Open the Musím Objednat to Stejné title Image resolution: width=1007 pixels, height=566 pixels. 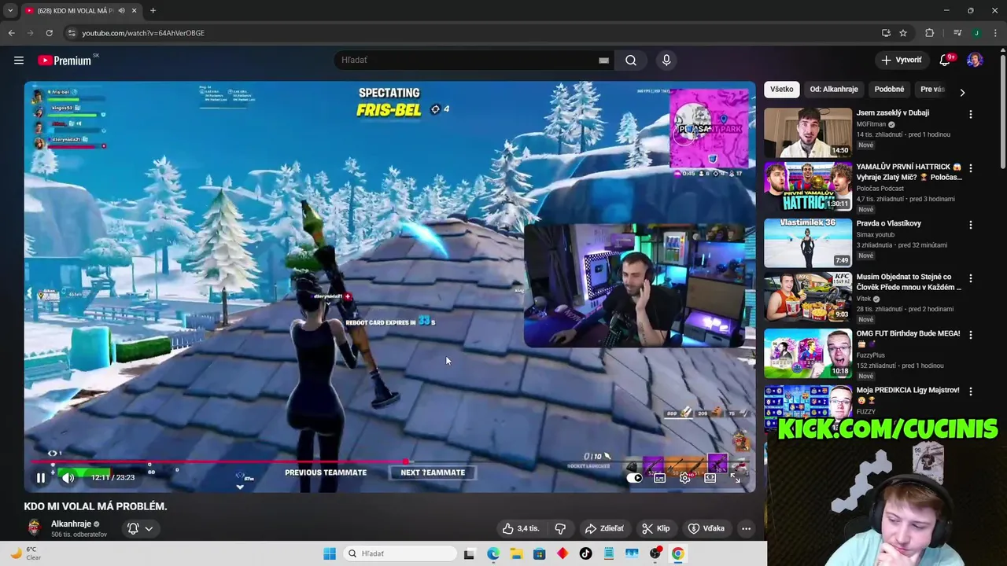pos(909,281)
